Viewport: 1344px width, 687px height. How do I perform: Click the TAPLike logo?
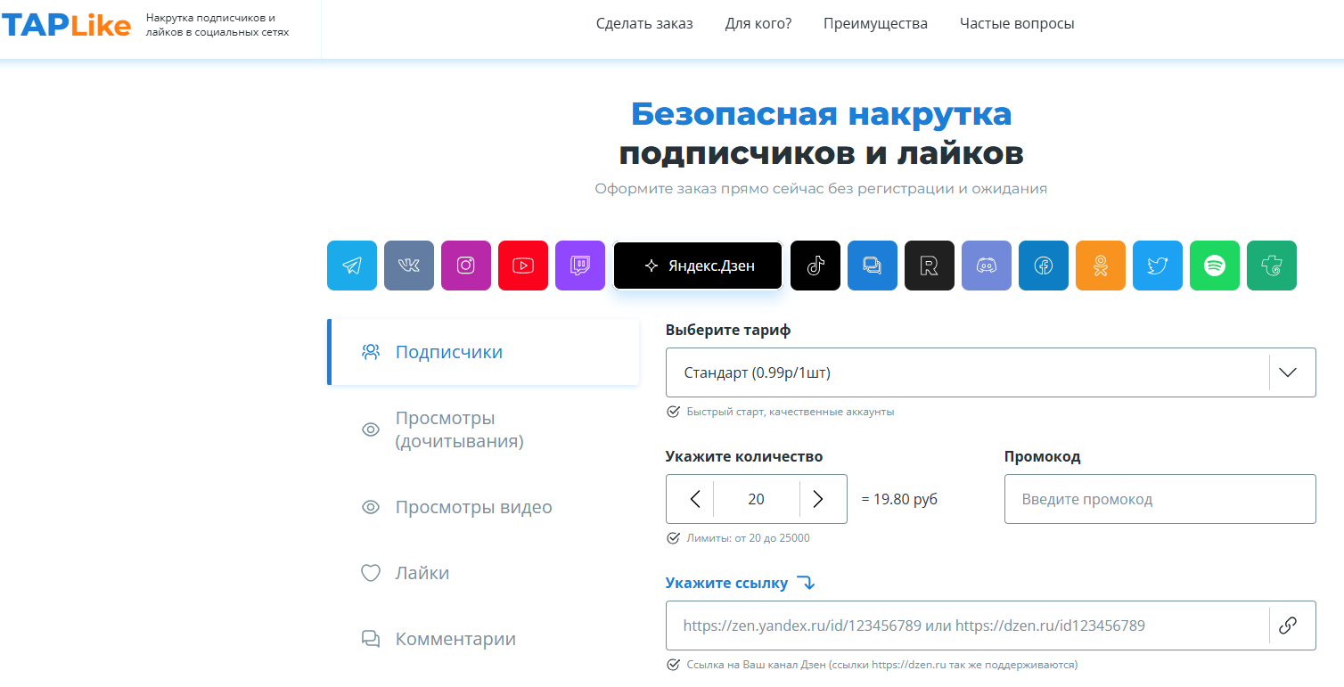point(67,26)
